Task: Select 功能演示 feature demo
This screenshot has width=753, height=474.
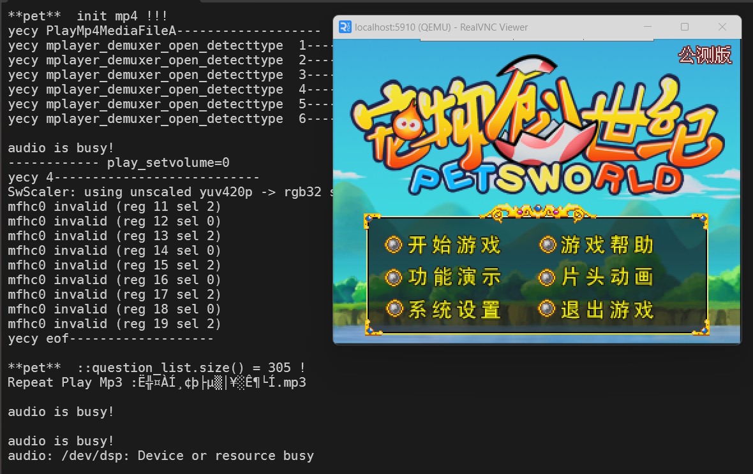Action: point(454,277)
